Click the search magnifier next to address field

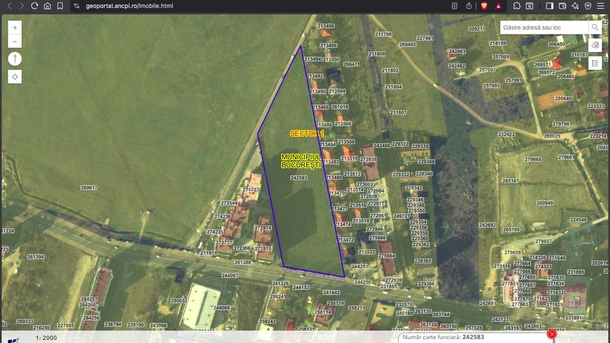click(595, 27)
